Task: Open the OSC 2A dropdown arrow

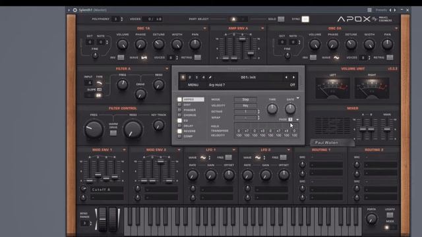Action: click(396, 28)
